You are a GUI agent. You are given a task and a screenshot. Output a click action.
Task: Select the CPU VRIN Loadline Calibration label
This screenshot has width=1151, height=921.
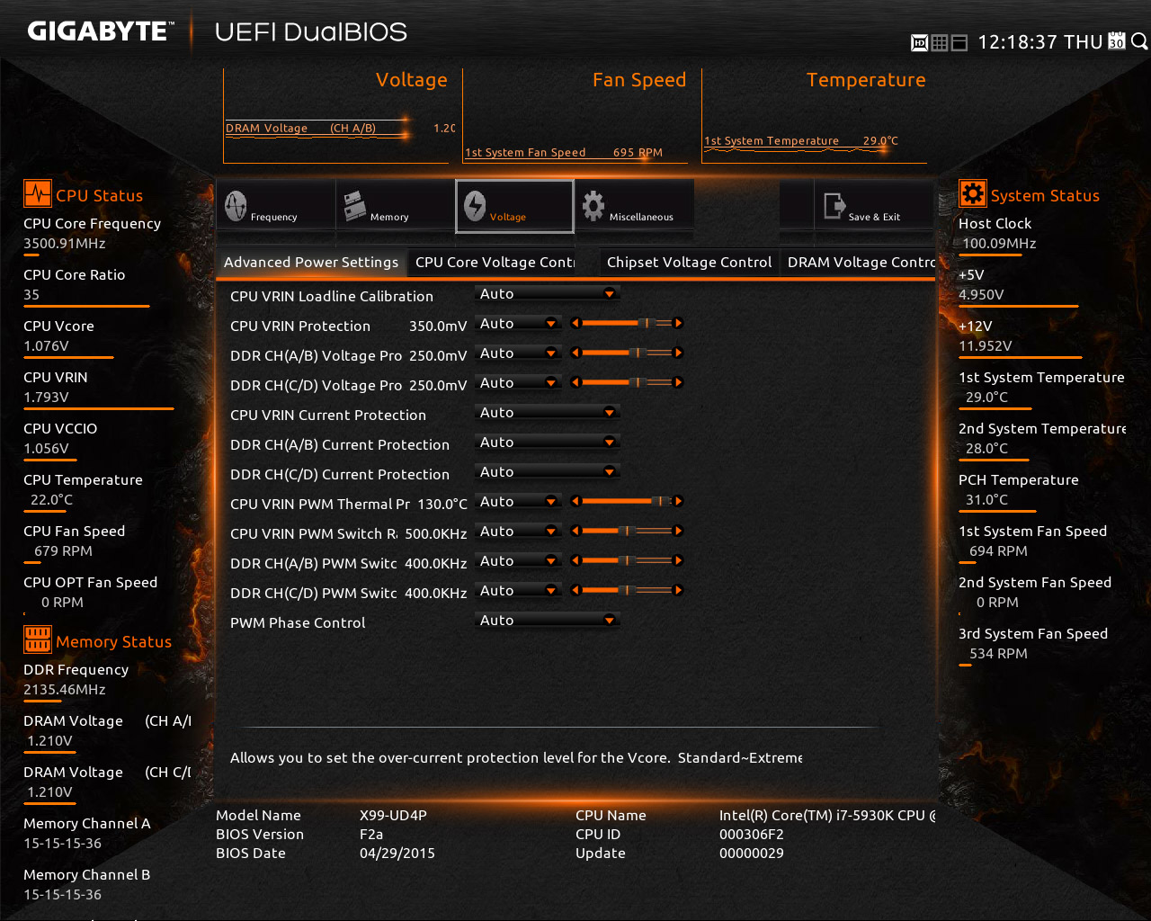(x=332, y=296)
